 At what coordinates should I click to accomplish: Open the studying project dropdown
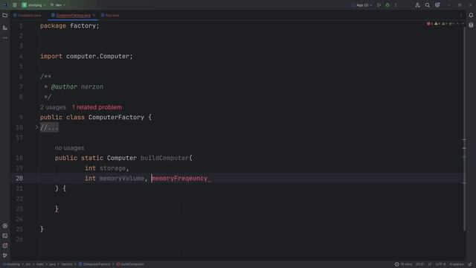tap(33, 5)
